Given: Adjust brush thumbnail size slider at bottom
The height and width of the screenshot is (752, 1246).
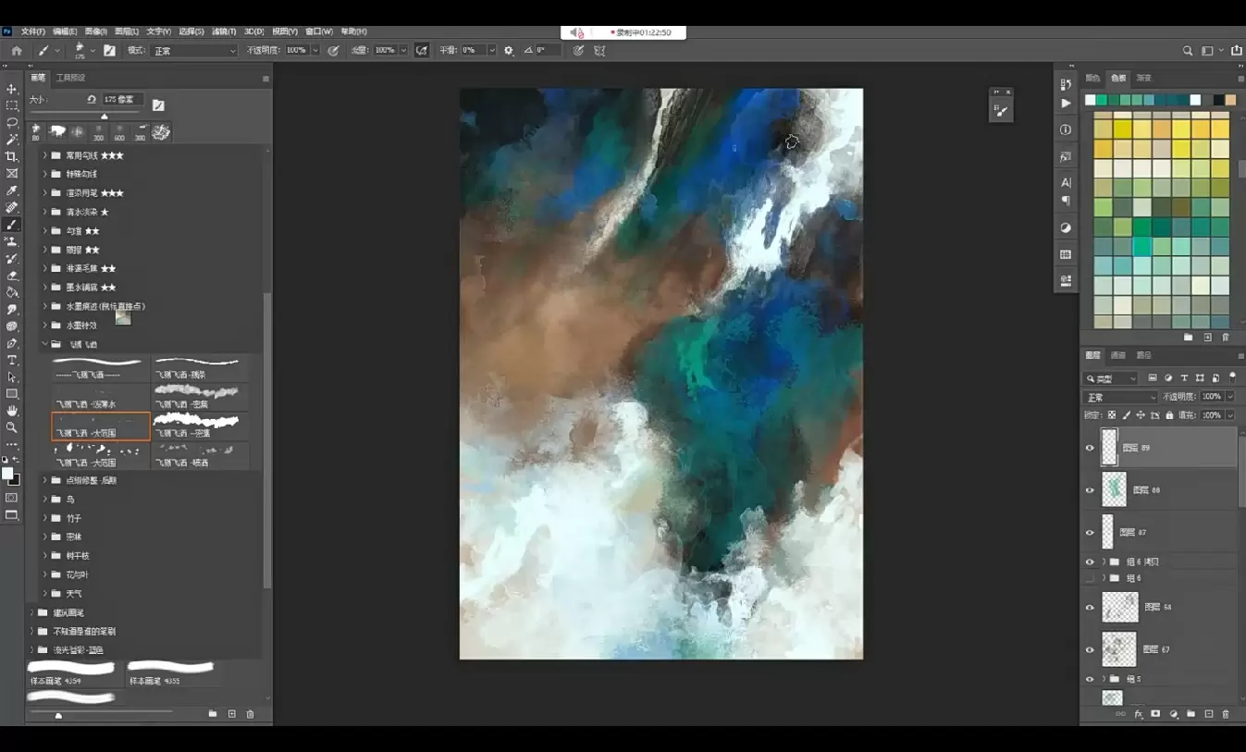Looking at the screenshot, I should [58, 715].
